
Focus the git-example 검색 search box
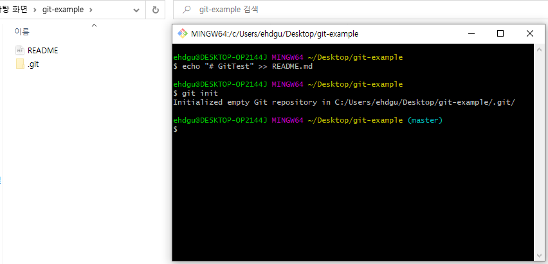[361, 10]
